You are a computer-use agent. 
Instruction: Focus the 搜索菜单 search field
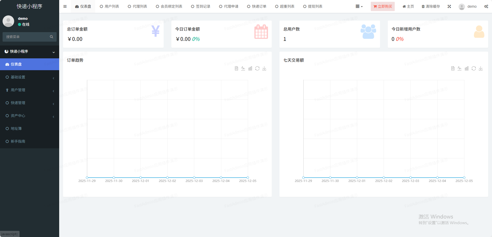[26, 37]
